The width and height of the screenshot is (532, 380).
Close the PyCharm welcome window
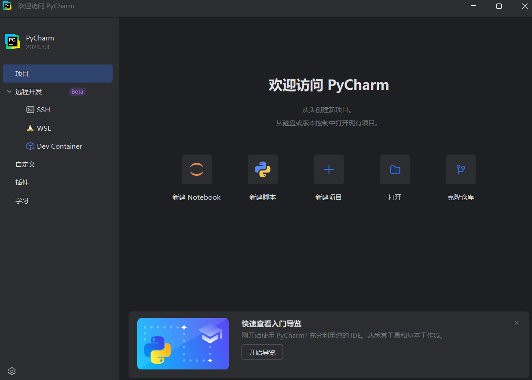tap(525, 6)
